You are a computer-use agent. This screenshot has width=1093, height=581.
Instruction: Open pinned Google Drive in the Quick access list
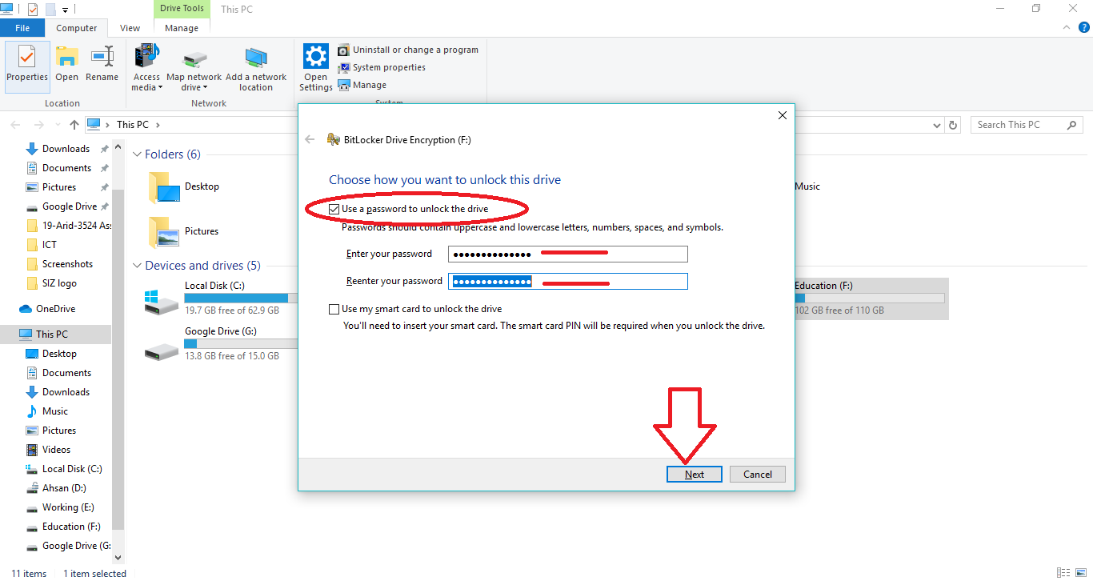click(x=70, y=206)
